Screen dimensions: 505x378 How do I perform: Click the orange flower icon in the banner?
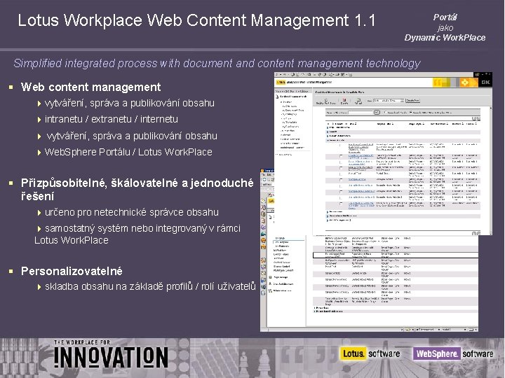pos(465,83)
